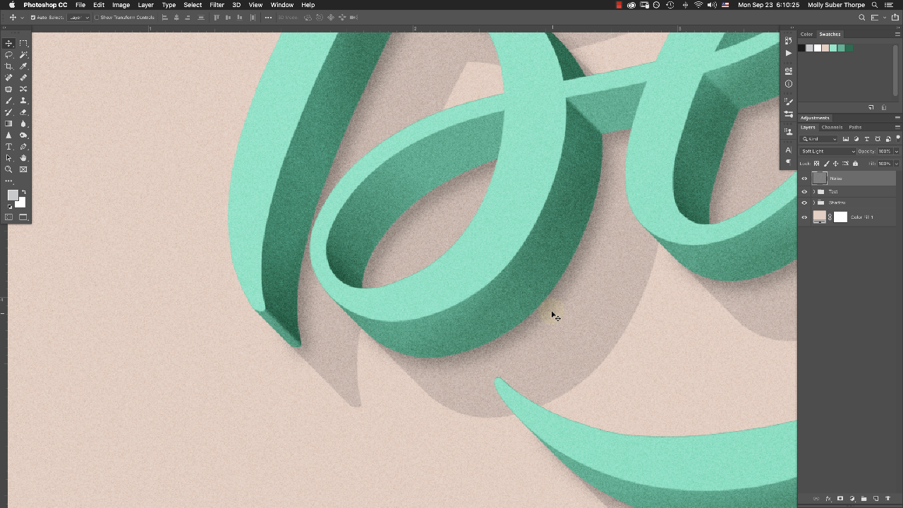The image size is (903, 508).
Task: Open the layer Opacity dropdown arrow
Action: 897,151
